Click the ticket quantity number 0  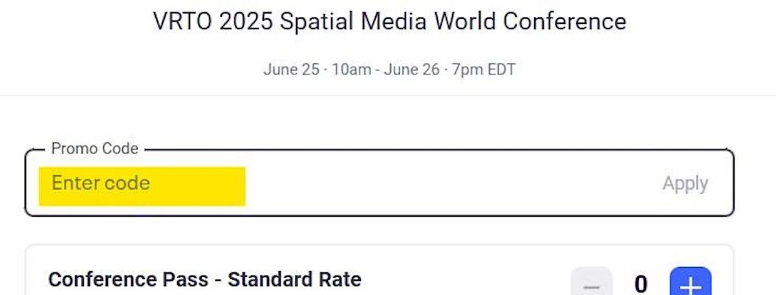[641, 284]
